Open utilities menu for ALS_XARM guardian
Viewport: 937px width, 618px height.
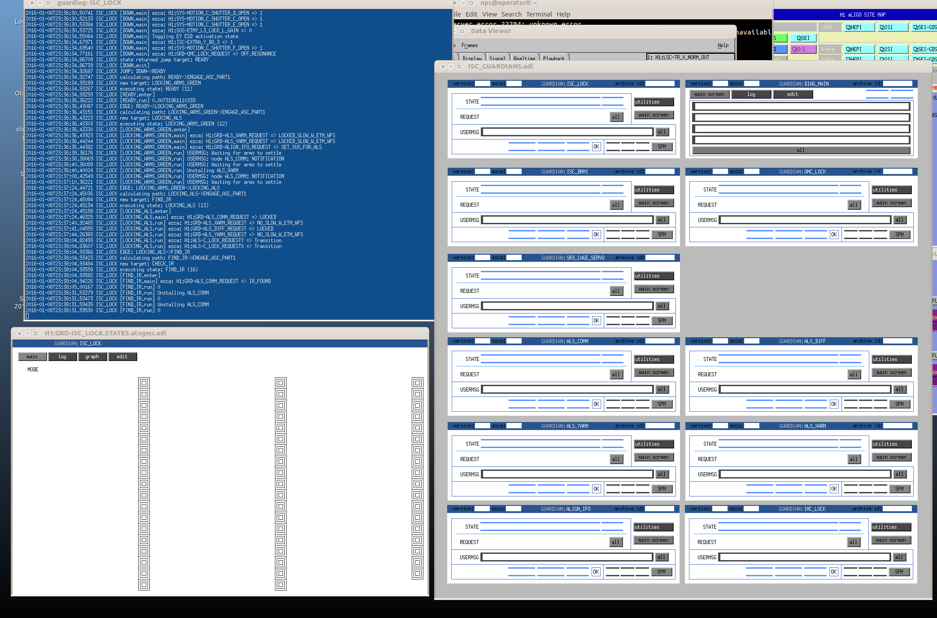pyautogui.click(x=892, y=444)
